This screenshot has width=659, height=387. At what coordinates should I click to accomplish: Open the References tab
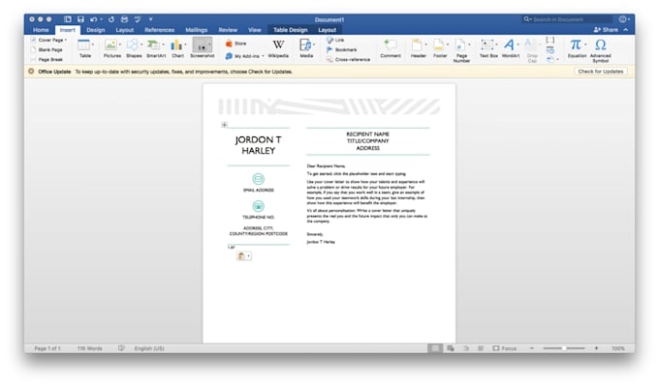tap(159, 30)
